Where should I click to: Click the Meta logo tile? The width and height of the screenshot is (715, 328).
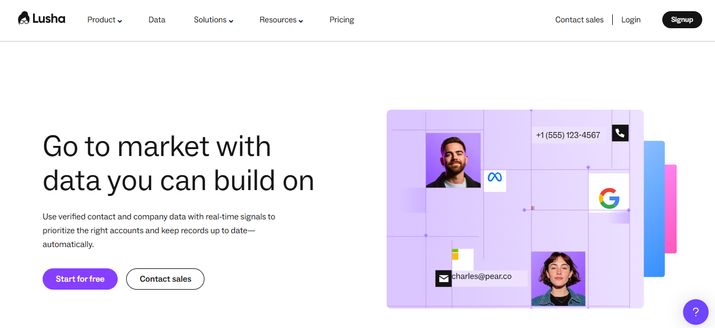pos(495,181)
